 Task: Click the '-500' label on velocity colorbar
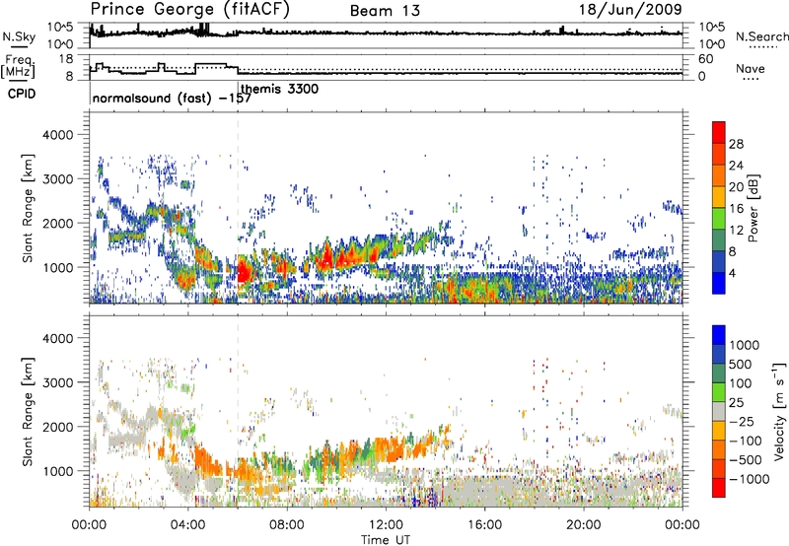click(745, 459)
